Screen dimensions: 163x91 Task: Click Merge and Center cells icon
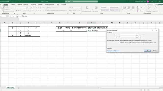tap(48, 10)
